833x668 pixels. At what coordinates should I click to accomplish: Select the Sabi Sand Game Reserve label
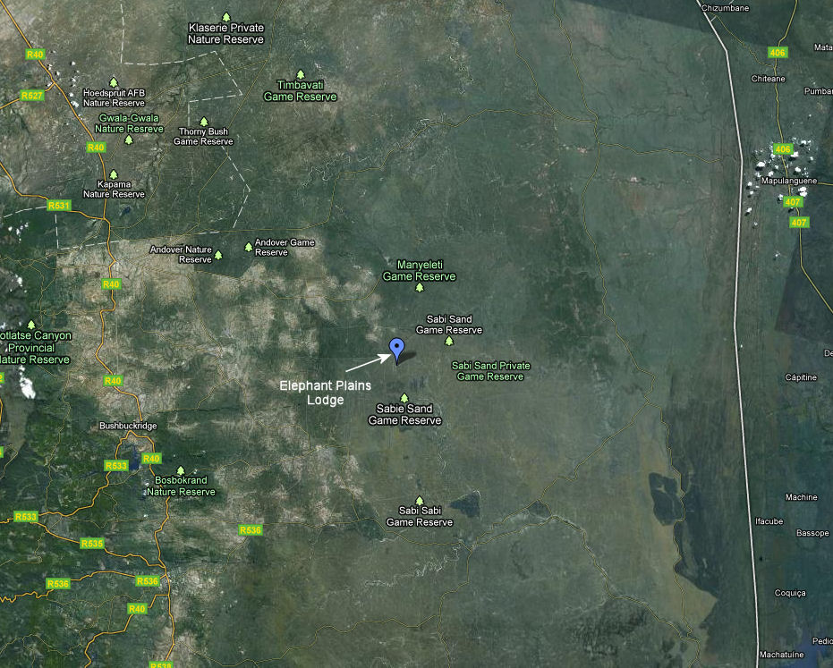coord(449,325)
